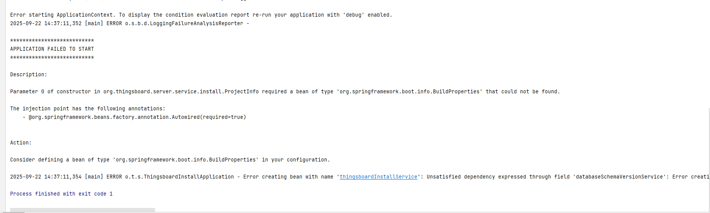710x213 pixels.
Task: Click the asterisk row below the failure banner
Action: (x=52, y=58)
